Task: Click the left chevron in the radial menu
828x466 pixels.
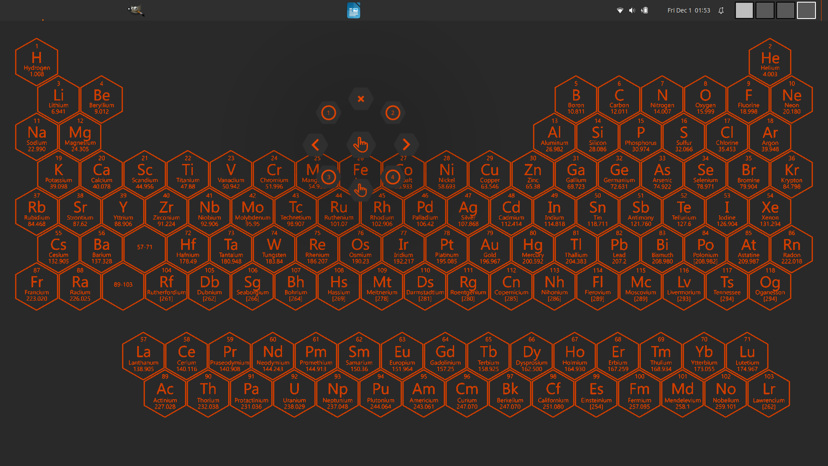Action: [x=315, y=145]
